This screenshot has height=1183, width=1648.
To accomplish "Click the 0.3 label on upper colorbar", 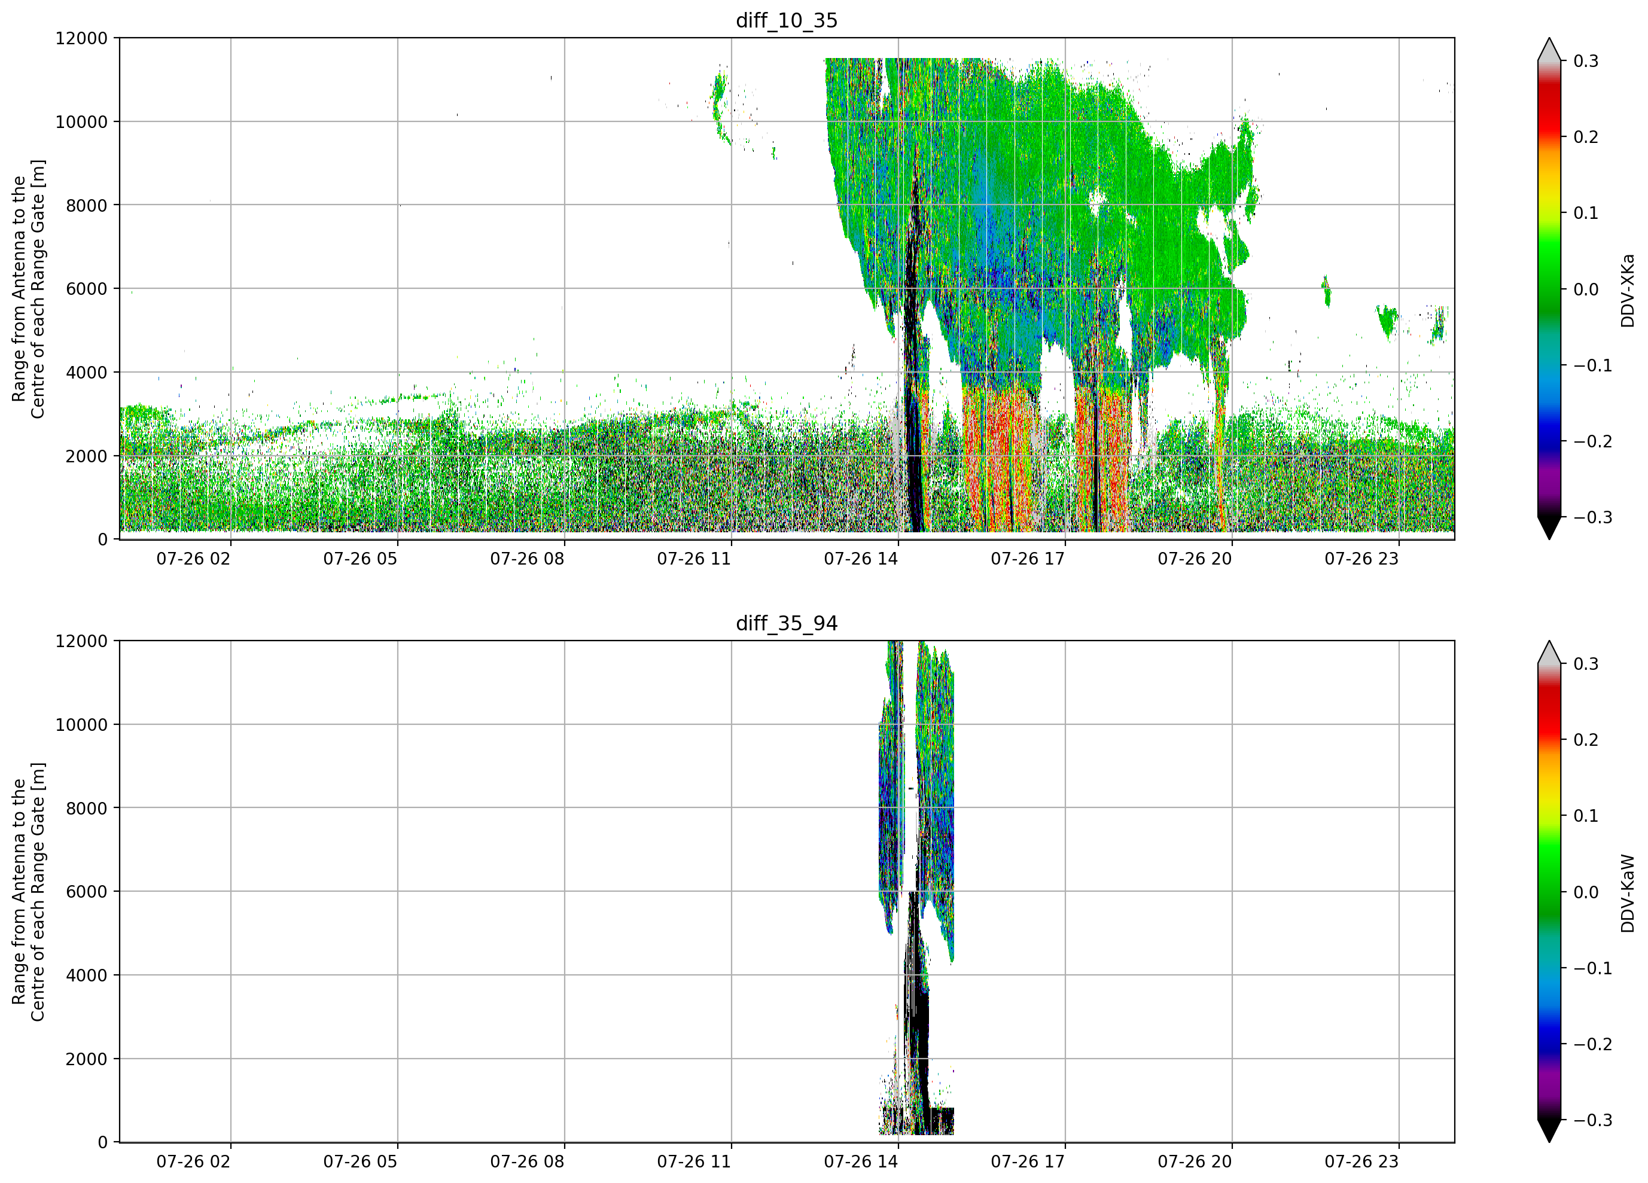I will [1586, 61].
